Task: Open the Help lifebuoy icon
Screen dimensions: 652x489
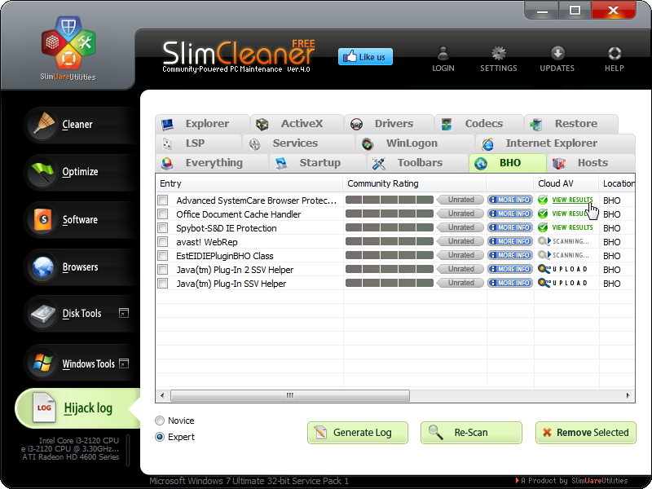Action: pyautogui.click(x=615, y=54)
